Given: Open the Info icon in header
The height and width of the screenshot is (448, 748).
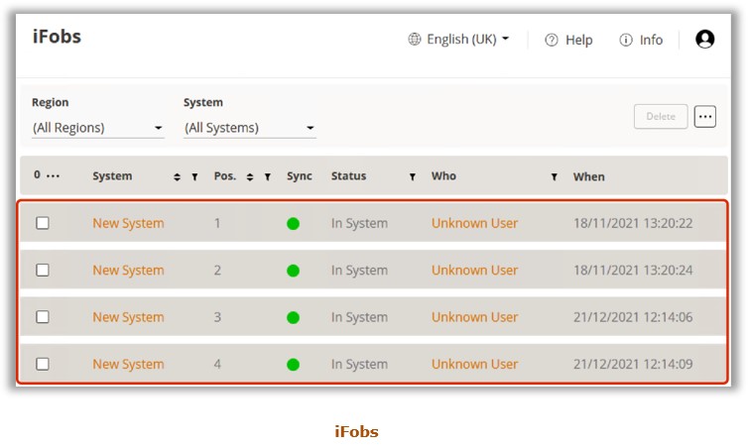Looking at the screenshot, I should pyautogui.click(x=626, y=40).
